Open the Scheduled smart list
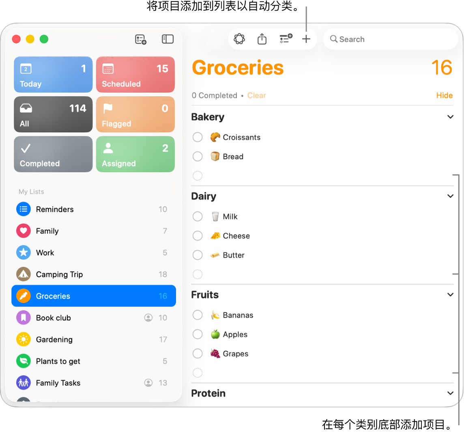464x433 pixels. [x=135, y=75]
